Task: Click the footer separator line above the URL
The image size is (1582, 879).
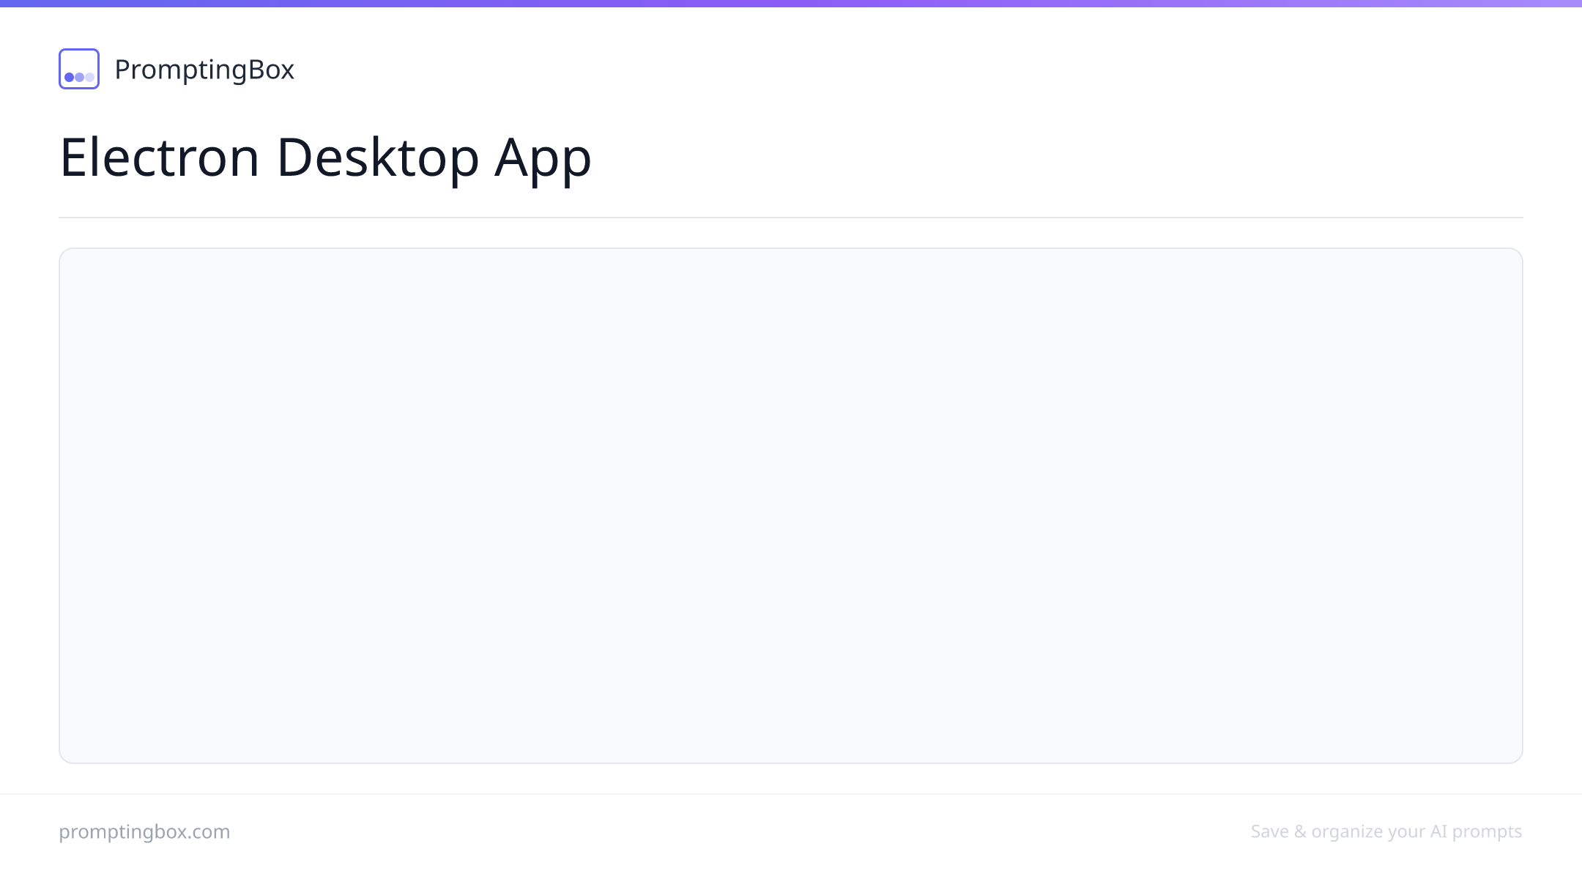Action: pyautogui.click(x=791, y=794)
